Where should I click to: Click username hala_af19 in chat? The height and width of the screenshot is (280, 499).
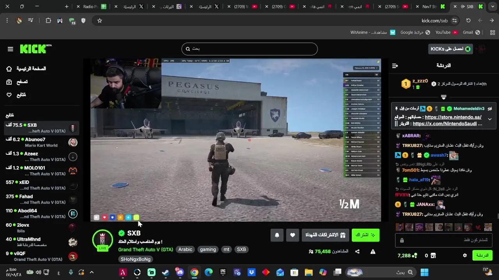(x=419, y=180)
